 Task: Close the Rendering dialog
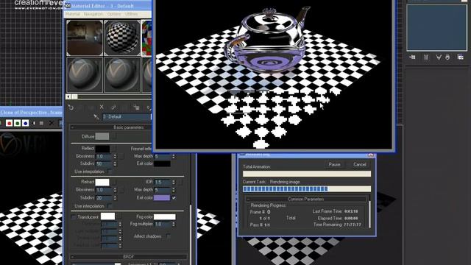(x=370, y=155)
